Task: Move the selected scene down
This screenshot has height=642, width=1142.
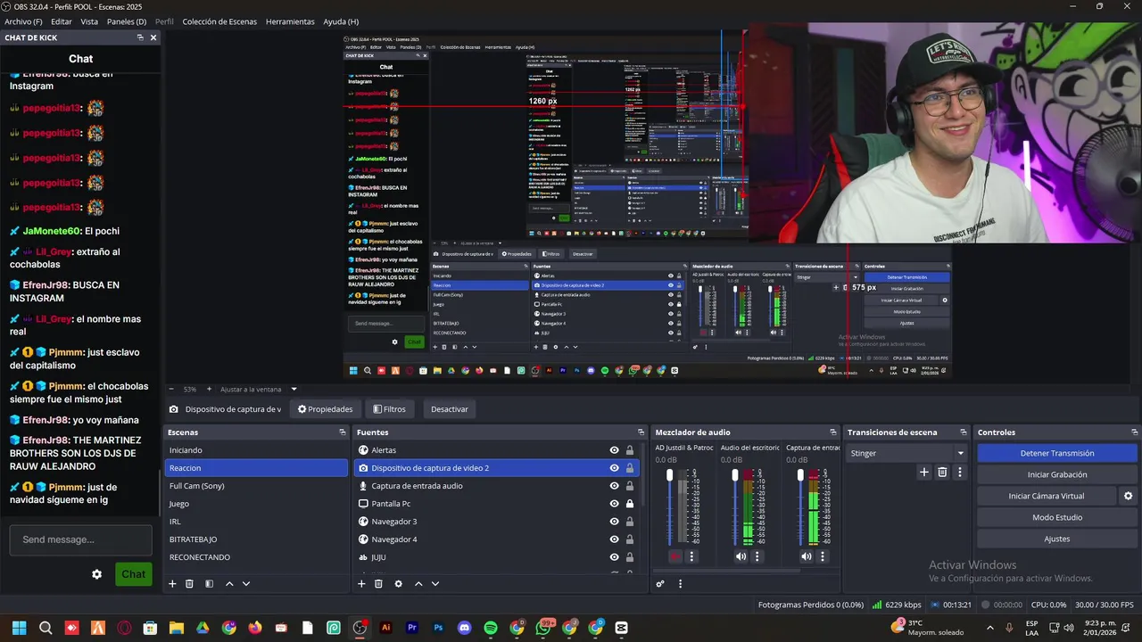Action: tap(246, 584)
